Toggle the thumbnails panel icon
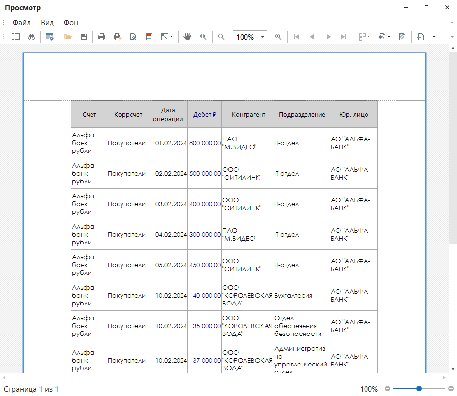Image resolution: width=457 pixels, height=396 pixels. [x=16, y=37]
